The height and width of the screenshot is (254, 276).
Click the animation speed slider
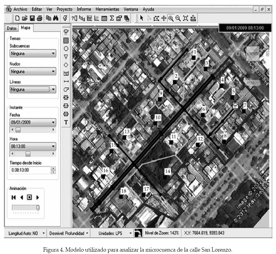[x=25, y=208]
